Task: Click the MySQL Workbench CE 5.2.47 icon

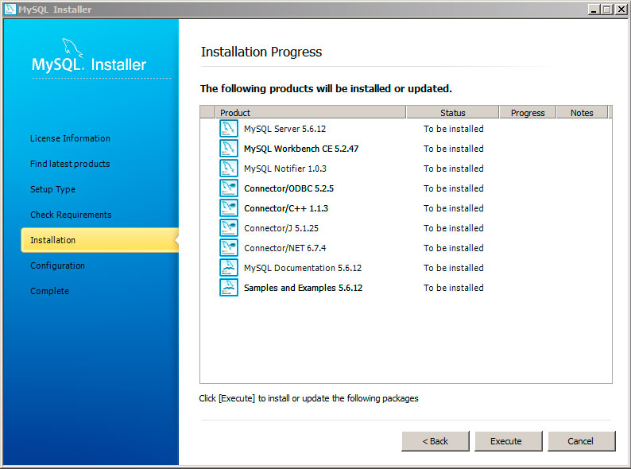Action: click(229, 149)
